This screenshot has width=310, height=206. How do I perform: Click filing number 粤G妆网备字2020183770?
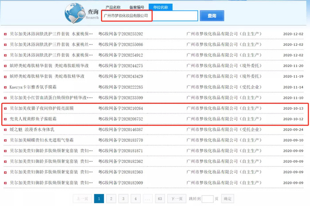(120, 140)
